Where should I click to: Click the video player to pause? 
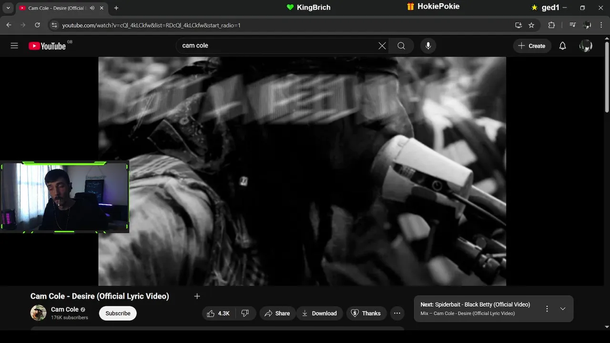302,171
